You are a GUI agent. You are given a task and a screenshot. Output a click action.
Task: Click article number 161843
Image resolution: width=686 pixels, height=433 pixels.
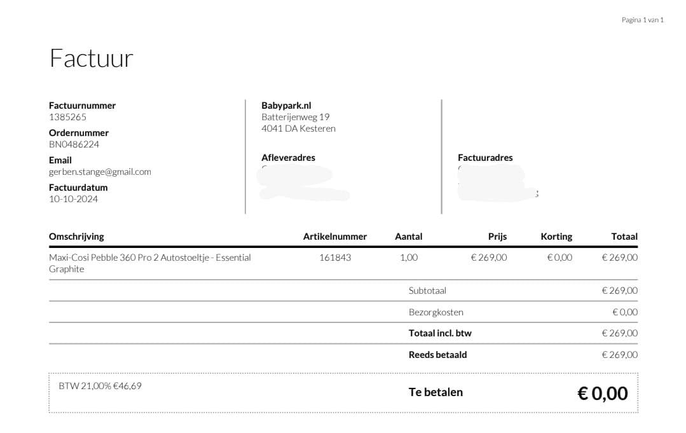335,258
